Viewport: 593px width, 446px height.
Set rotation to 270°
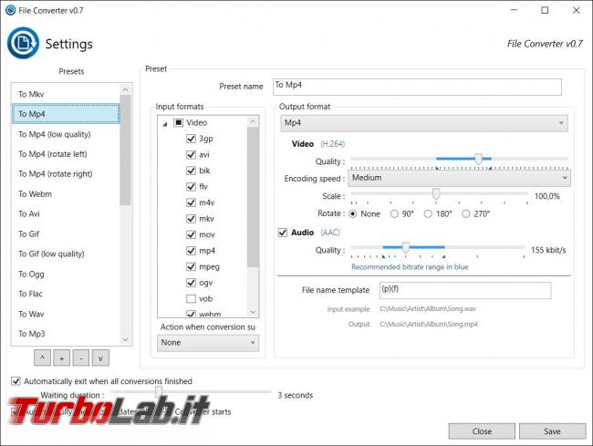pyautogui.click(x=466, y=214)
